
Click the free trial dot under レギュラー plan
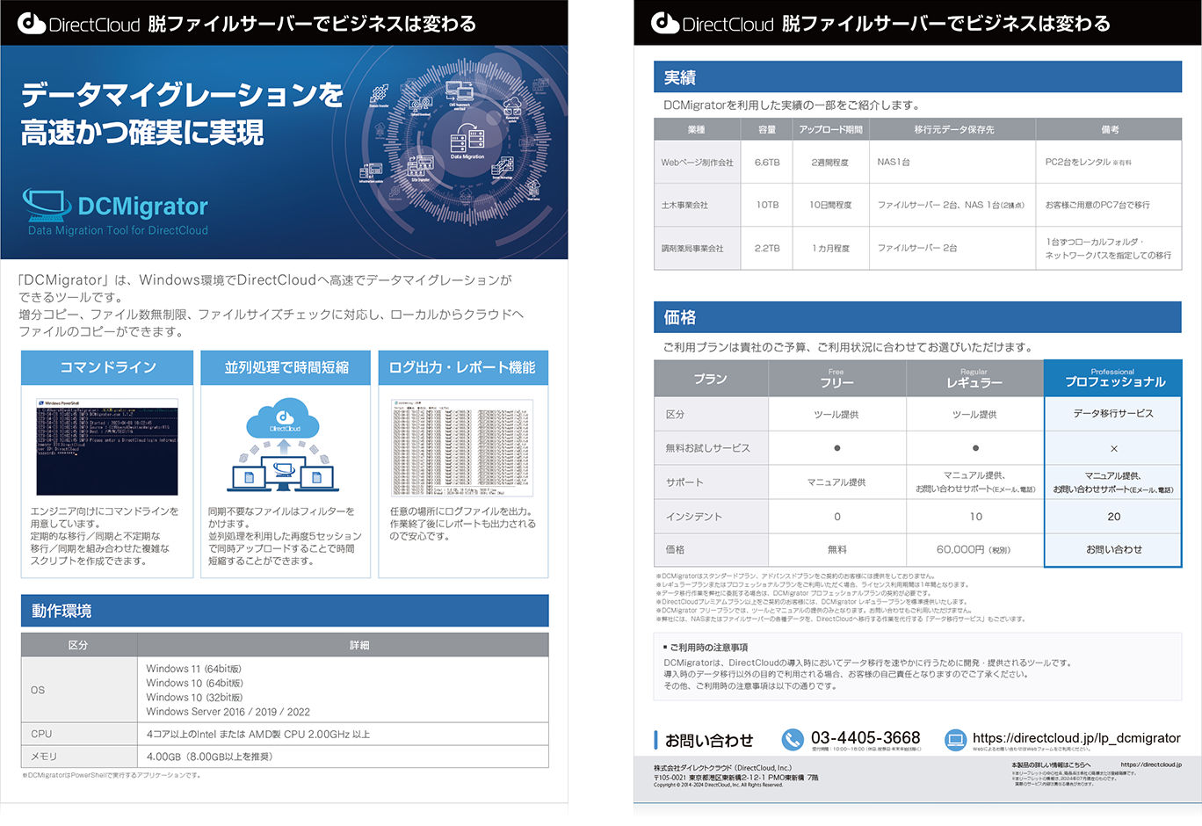(x=975, y=448)
